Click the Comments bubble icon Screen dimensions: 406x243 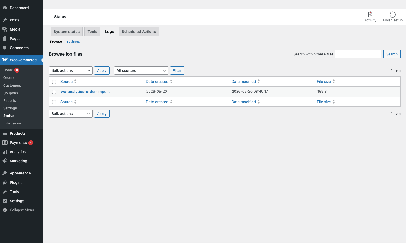(x=5, y=48)
